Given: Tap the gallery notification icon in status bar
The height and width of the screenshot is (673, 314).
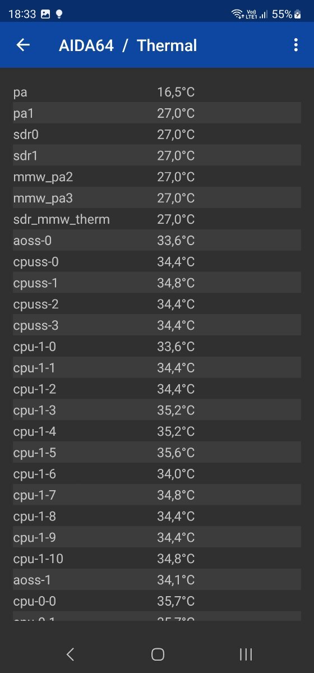Looking at the screenshot, I should [x=45, y=15].
